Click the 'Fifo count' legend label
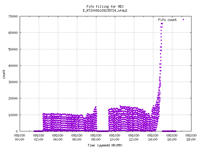 (167, 20)
